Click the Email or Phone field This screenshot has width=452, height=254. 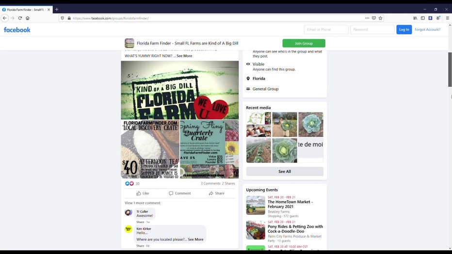326,30
